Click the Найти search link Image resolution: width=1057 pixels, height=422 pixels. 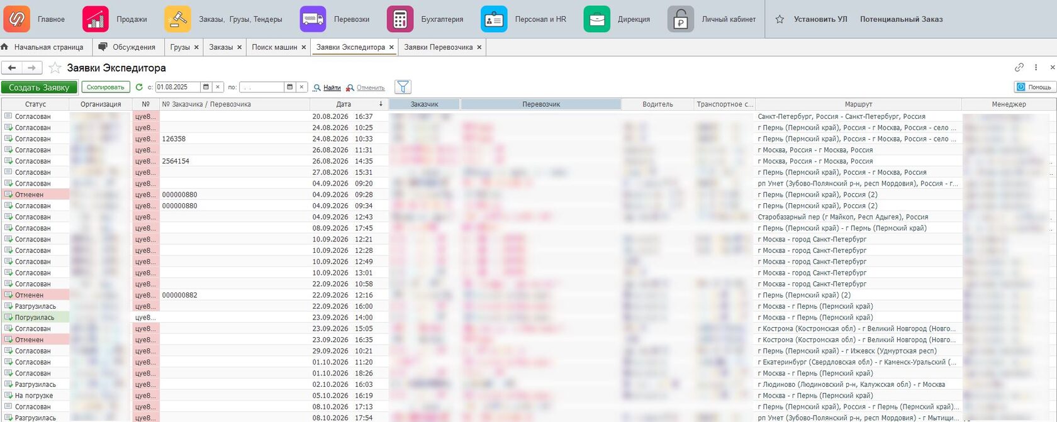coord(327,87)
